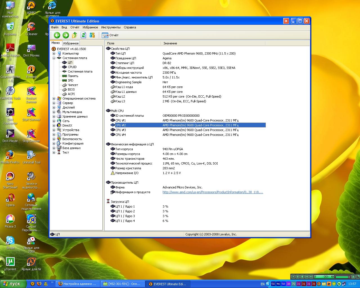Select BIOS in the tree
Image resolution: width=360 pixels, height=288 pixels.
[71, 89]
